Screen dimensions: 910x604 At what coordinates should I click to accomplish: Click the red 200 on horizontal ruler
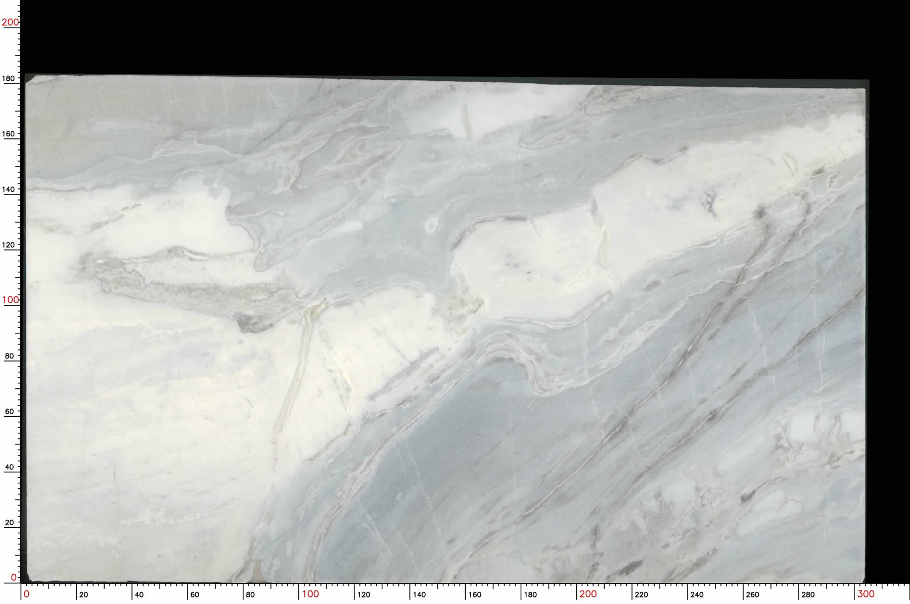(588, 594)
